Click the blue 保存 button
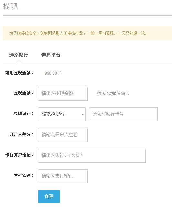This screenshot has height=209, width=172. 49,196
